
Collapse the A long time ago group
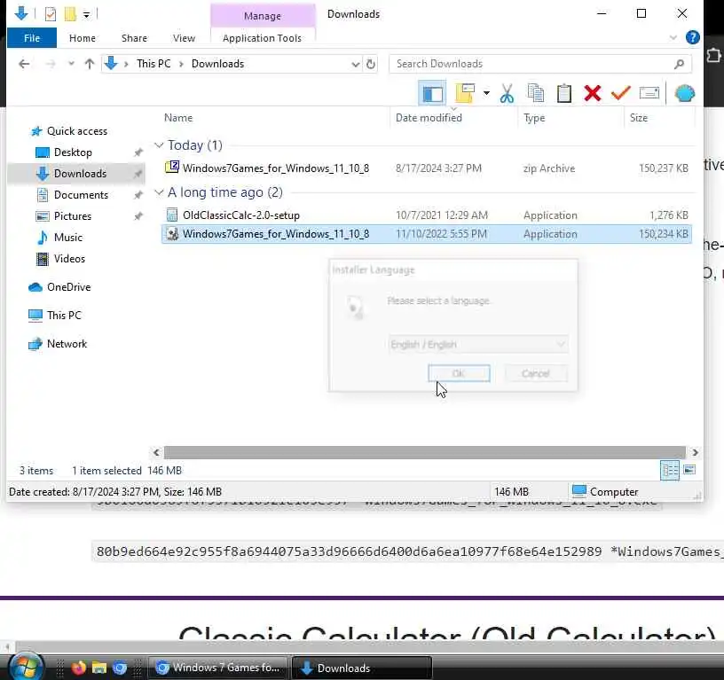[159, 192]
